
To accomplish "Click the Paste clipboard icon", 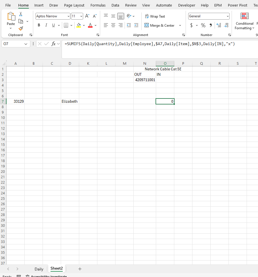I will pyautogui.click(x=11, y=16).
